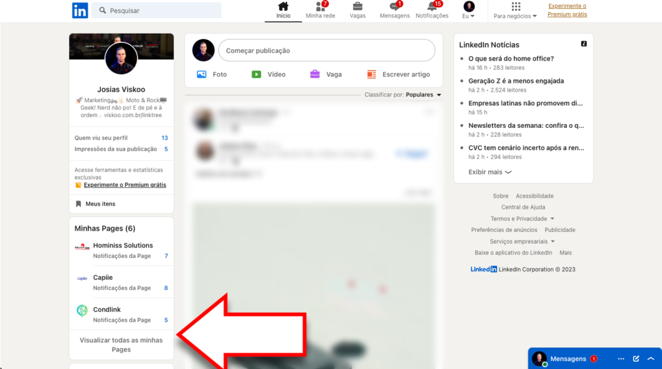Open Minha rede network icon
662x369 pixels.
tap(320, 6)
